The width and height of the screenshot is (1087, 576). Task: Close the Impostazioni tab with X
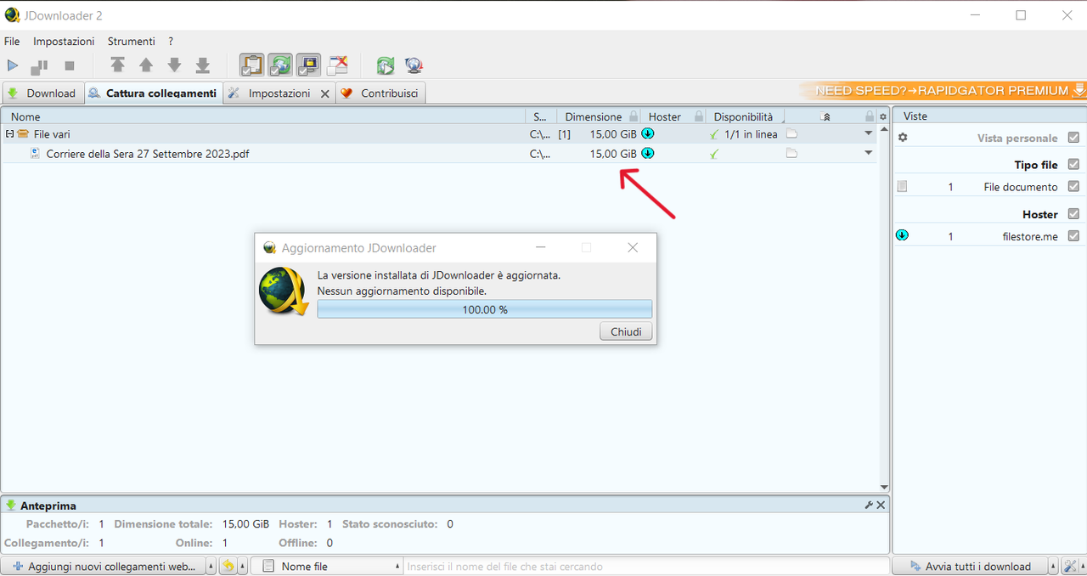click(324, 93)
